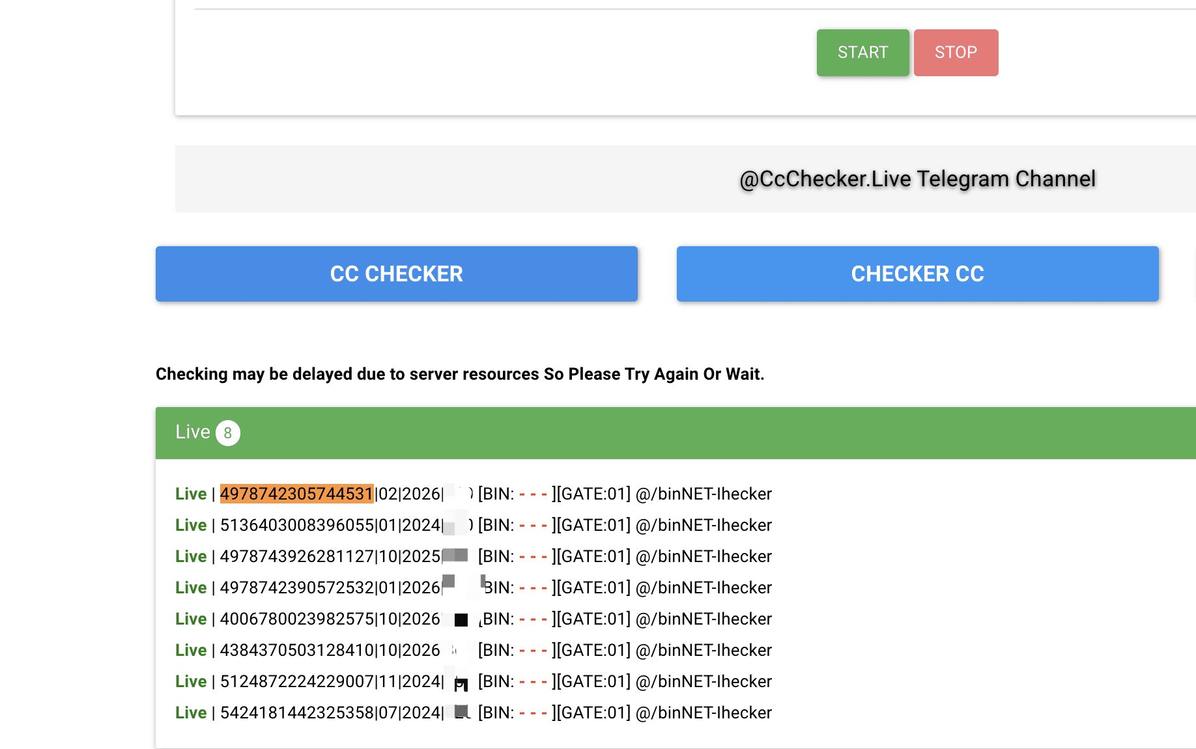The image size is (1196, 749).
Task: Click the orange highlighted number in results
Action: coord(296,494)
